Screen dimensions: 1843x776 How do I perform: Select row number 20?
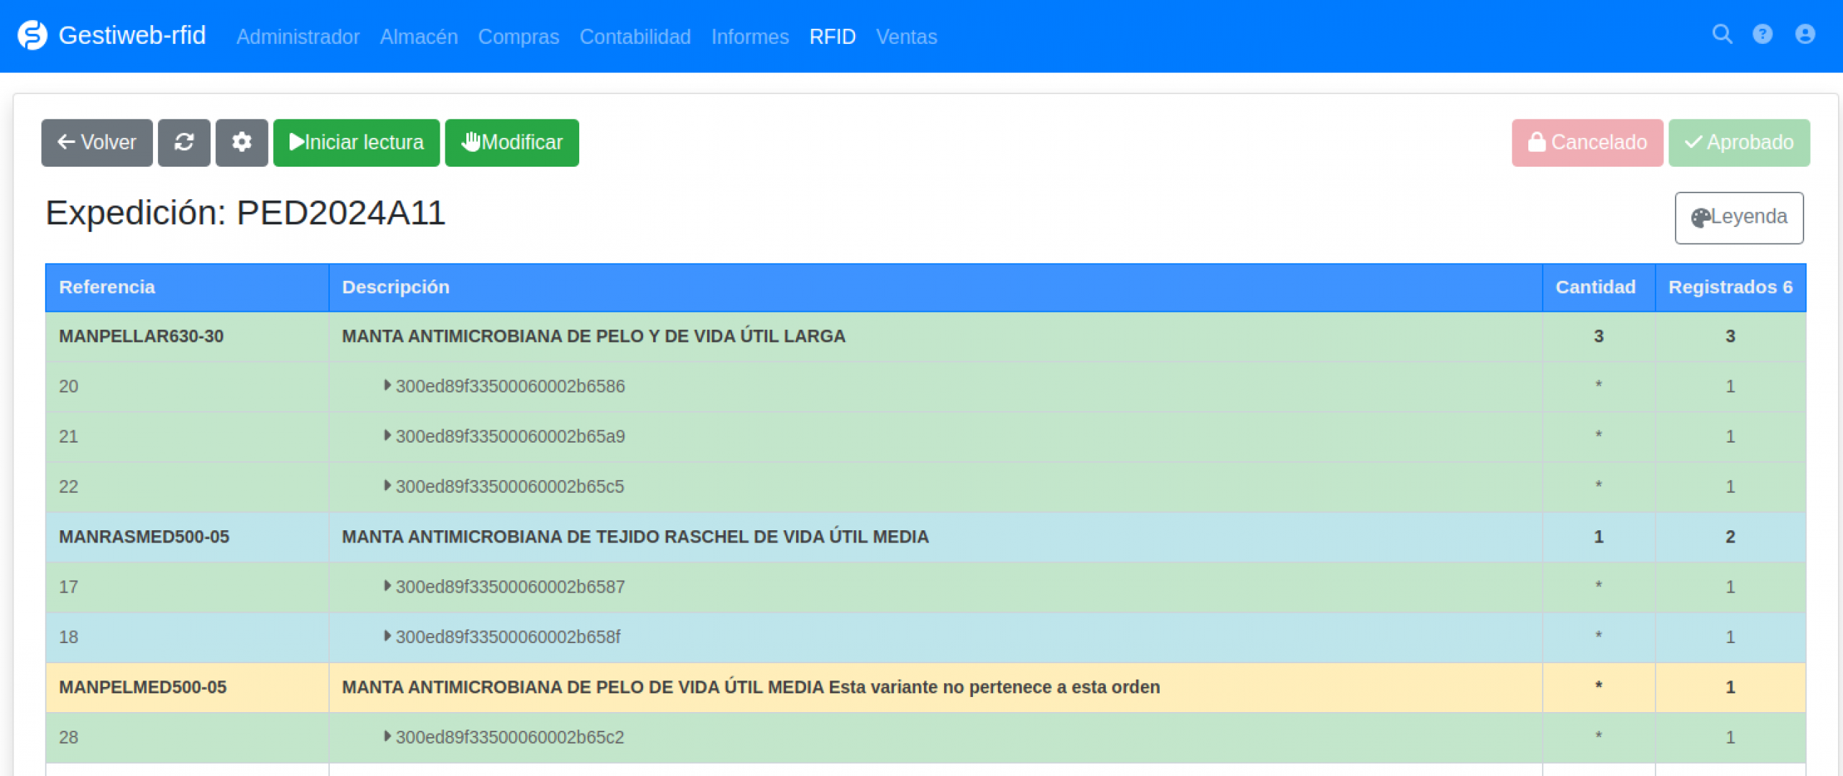pos(68,387)
